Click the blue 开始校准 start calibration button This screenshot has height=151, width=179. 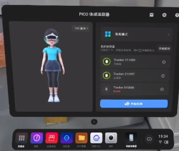(x=134, y=104)
